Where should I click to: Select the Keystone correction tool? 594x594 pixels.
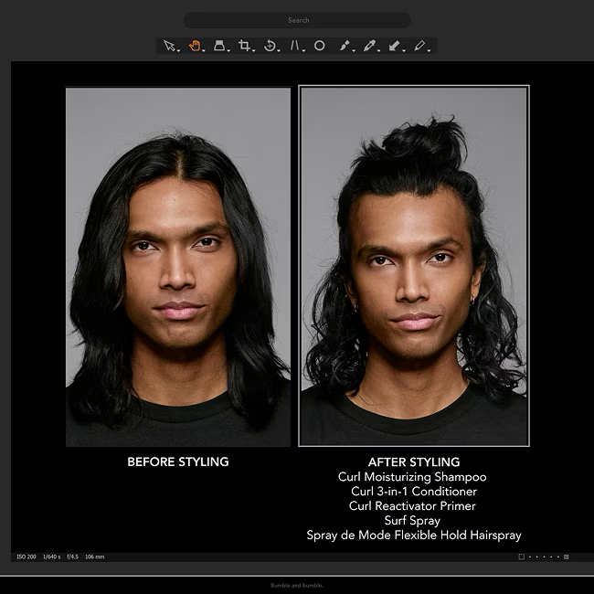(x=295, y=46)
